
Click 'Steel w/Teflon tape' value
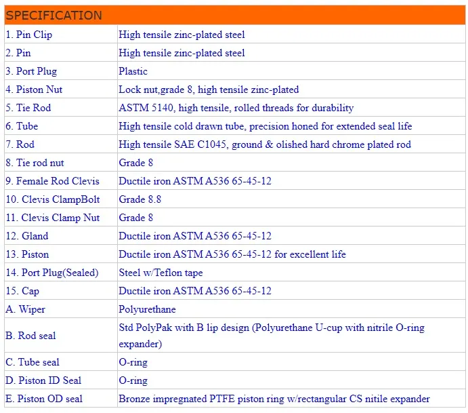[x=161, y=273]
